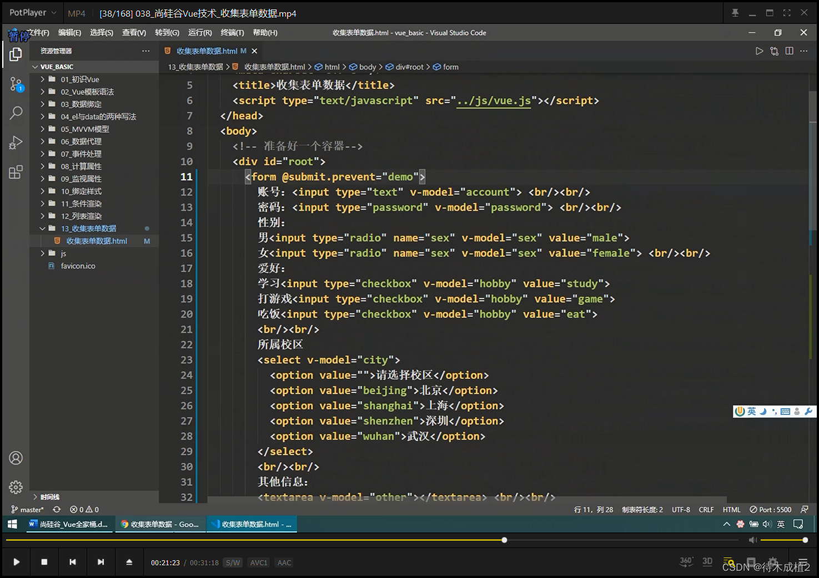Open the Source Control view
Image resolution: width=819 pixels, height=578 pixels.
16,84
